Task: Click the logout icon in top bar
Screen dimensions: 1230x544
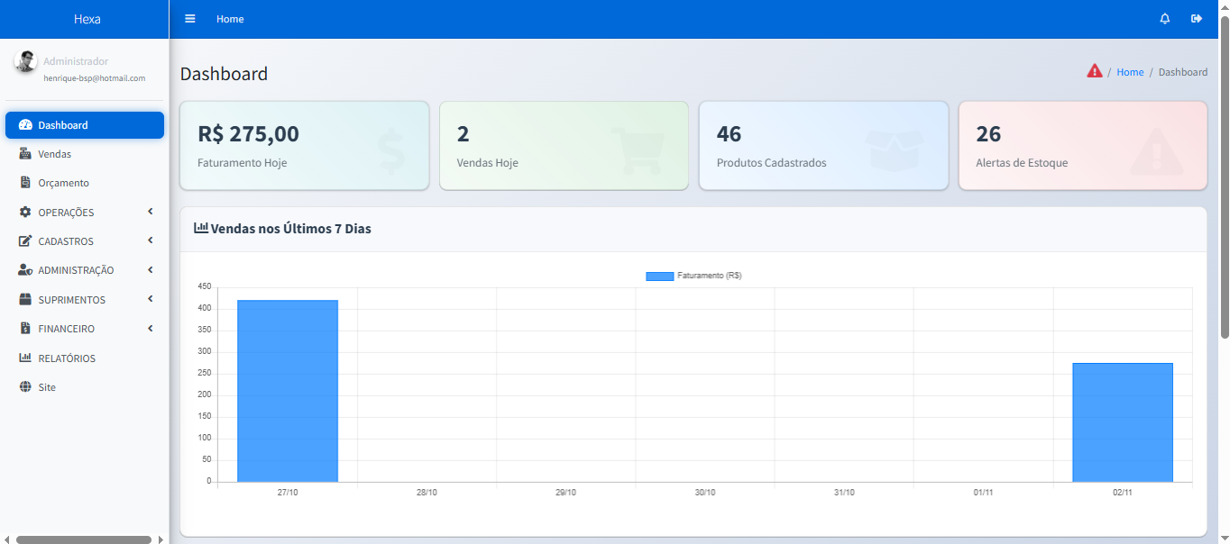Action: coord(1197,19)
